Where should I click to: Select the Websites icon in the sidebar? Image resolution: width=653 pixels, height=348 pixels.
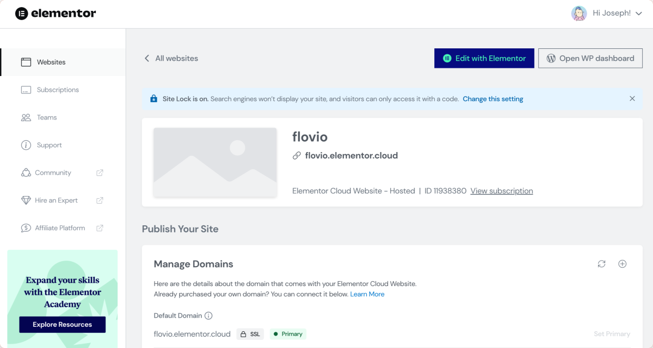(x=26, y=62)
